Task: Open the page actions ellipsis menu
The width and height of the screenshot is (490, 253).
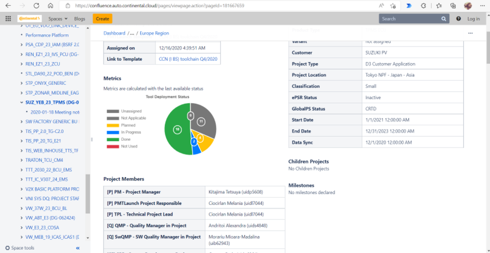Action: (470, 33)
